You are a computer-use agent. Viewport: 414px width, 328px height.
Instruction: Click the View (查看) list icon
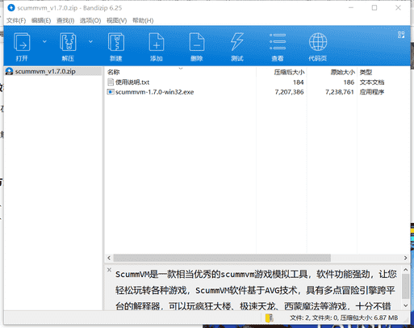278,42
